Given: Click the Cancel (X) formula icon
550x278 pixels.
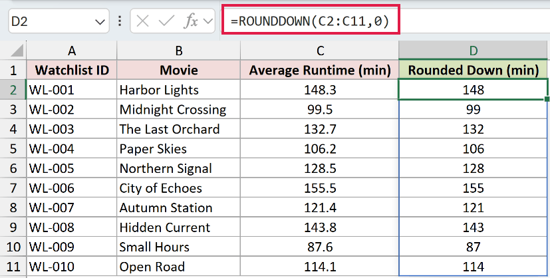Looking at the screenshot, I should coord(142,21).
